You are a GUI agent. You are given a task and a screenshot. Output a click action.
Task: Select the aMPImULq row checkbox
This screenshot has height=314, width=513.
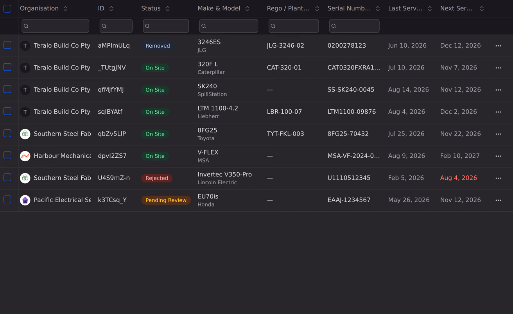[7, 45]
